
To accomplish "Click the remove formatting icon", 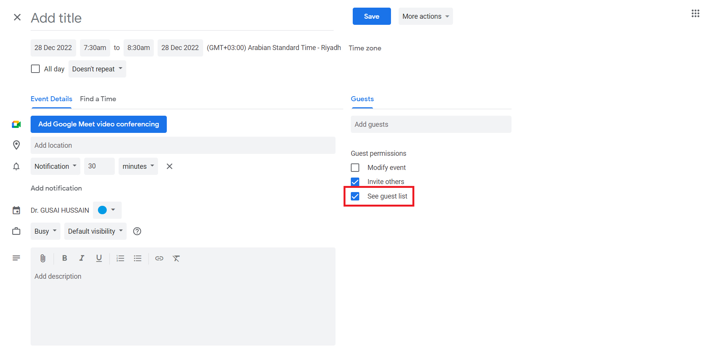I will pyautogui.click(x=176, y=259).
